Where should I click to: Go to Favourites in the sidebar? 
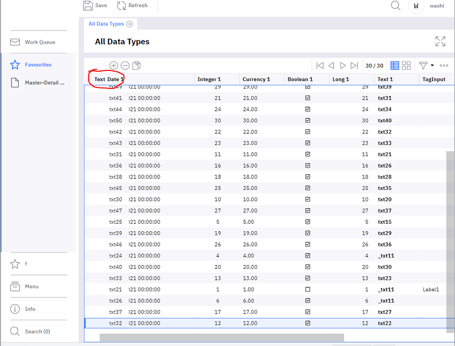point(39,64)
